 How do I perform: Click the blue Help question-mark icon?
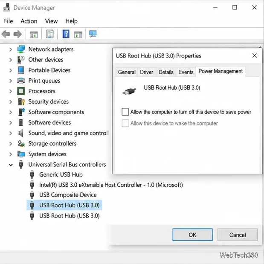click(x=66, y=34)
